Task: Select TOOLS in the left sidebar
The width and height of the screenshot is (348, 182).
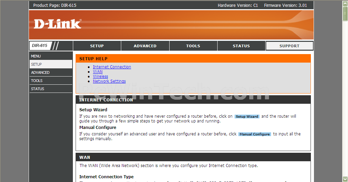Action: click(x=51, y=81)
